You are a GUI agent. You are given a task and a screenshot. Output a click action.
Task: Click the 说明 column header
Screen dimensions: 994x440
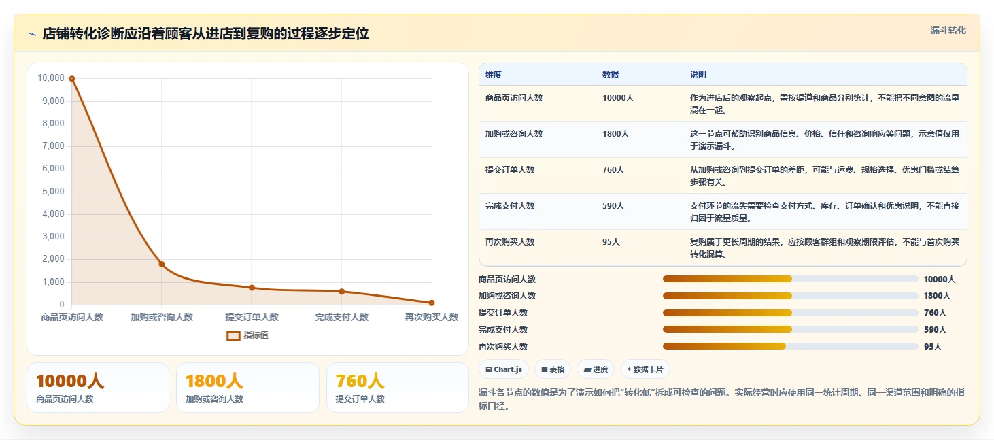coord(698,75)
